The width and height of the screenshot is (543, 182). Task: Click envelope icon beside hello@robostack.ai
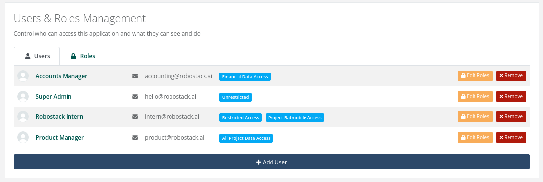click(135, 97)
